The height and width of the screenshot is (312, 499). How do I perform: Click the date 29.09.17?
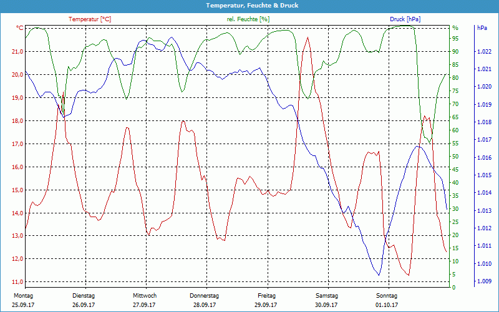click(266, 305)
